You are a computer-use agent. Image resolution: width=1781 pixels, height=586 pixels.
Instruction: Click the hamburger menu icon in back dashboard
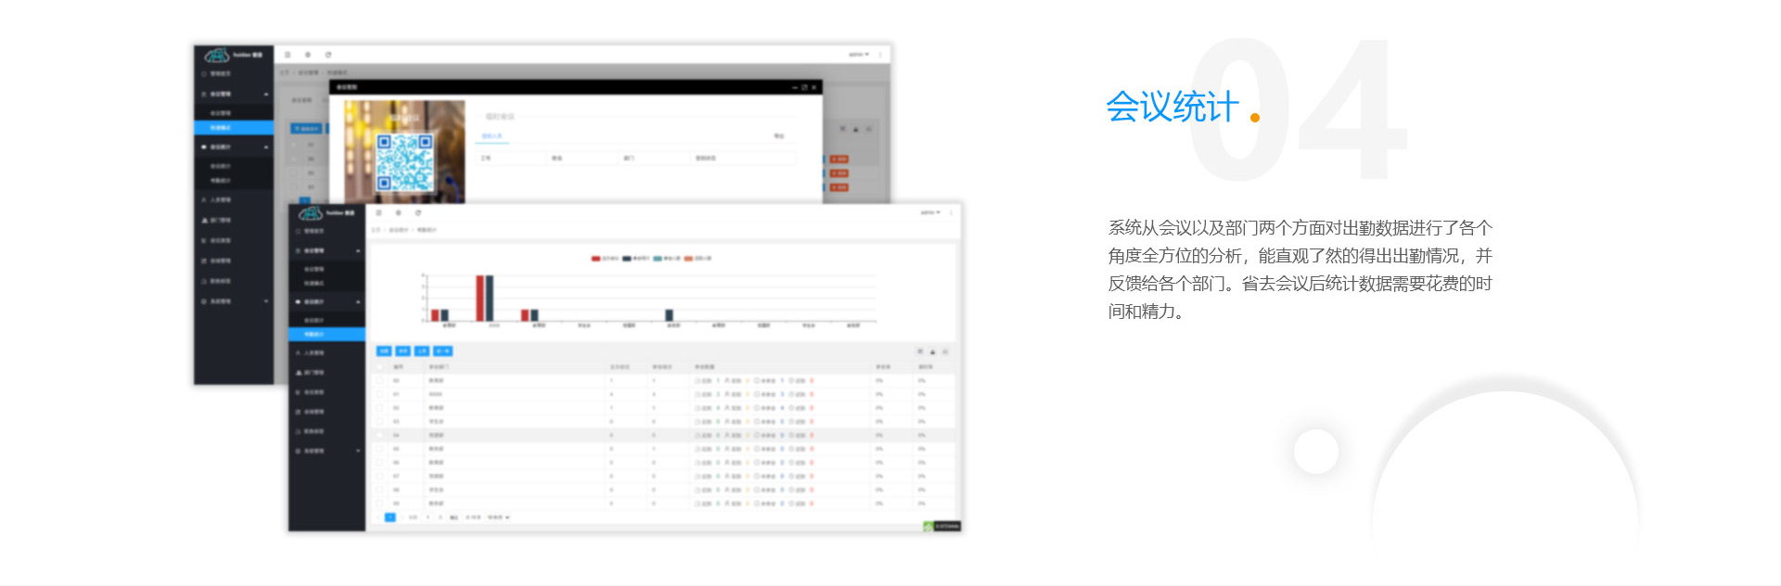coord(288,55)
